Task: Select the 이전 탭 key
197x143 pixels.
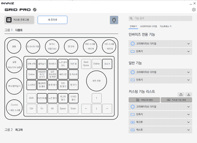Action: [73, 64]
